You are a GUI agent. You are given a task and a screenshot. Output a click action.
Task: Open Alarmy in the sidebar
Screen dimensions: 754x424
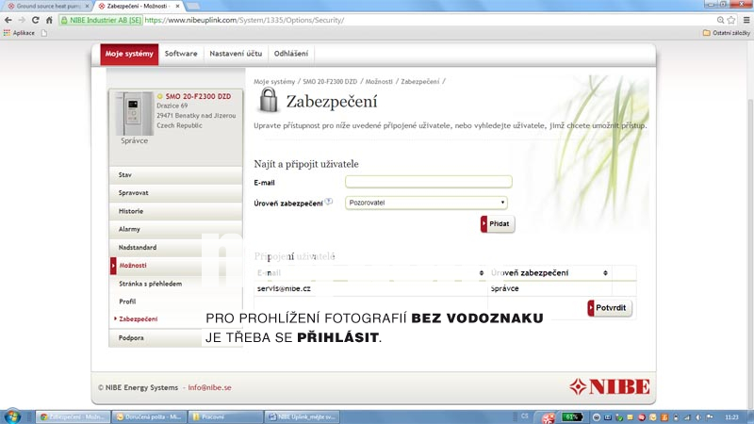(x=130, y=229)
